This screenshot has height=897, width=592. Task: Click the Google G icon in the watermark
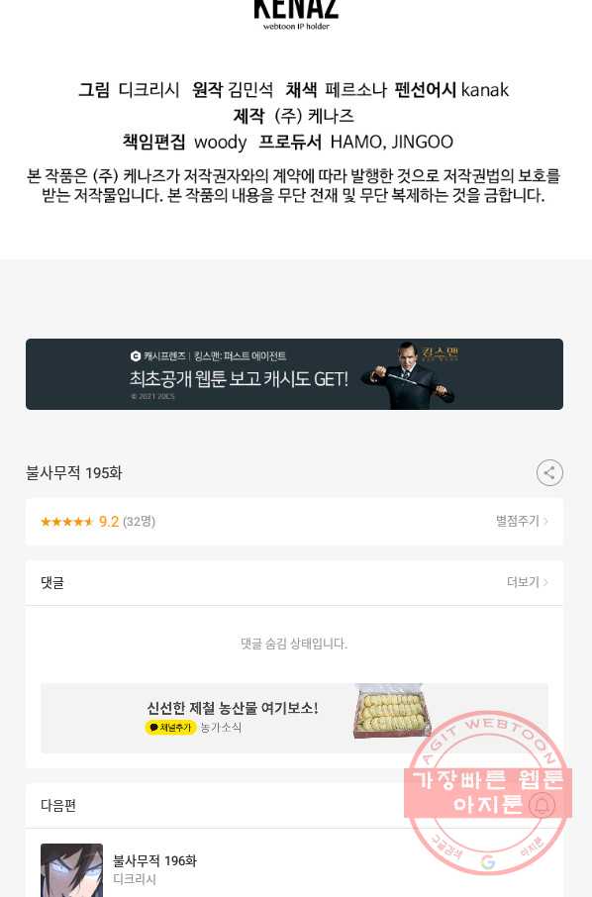[x=488, y=862]
